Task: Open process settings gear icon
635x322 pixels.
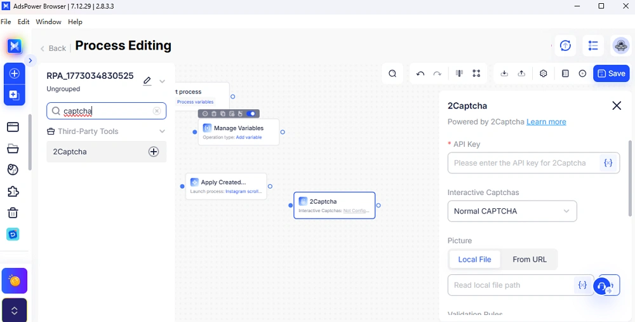Action: (544, 74)
